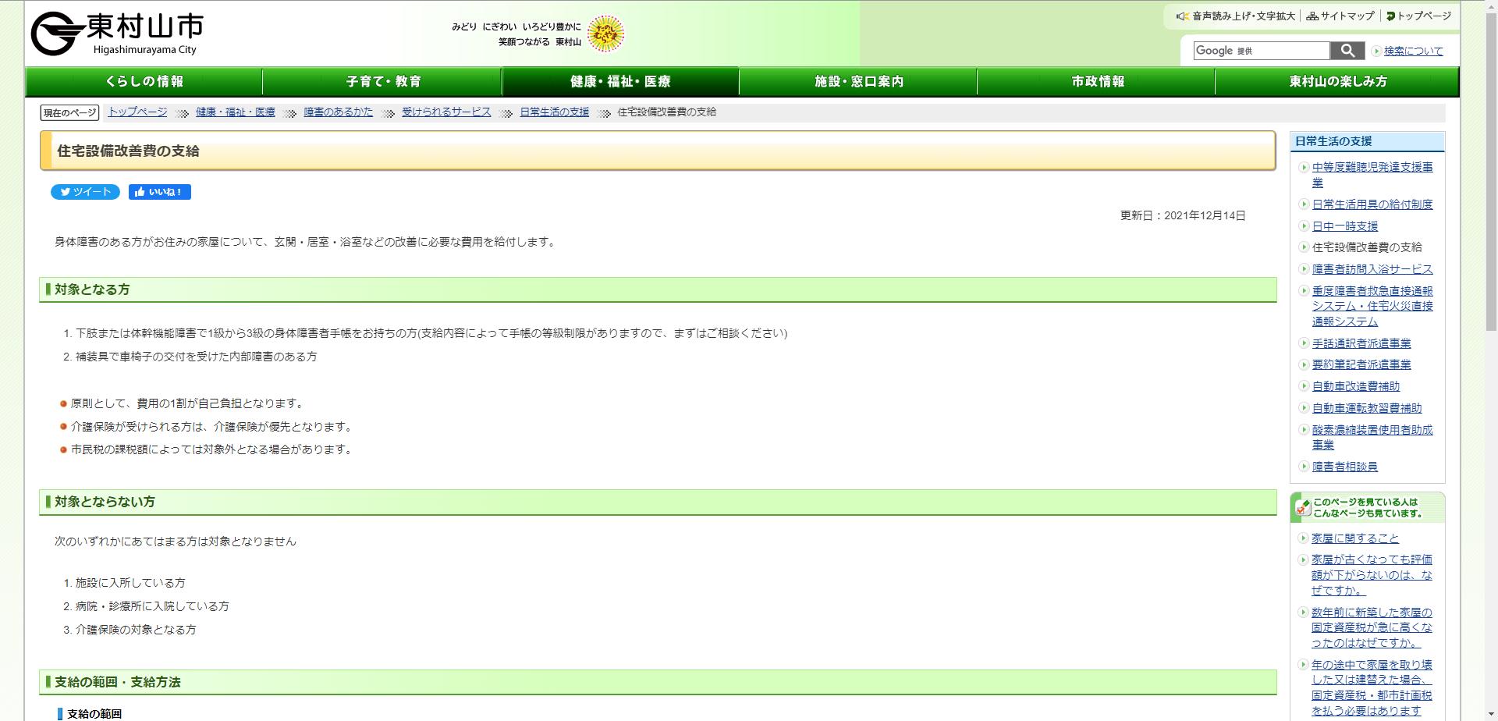Click breadcrumb 日常生活の支援
This screenshot has width=1498, height=721.
[555, 112]
